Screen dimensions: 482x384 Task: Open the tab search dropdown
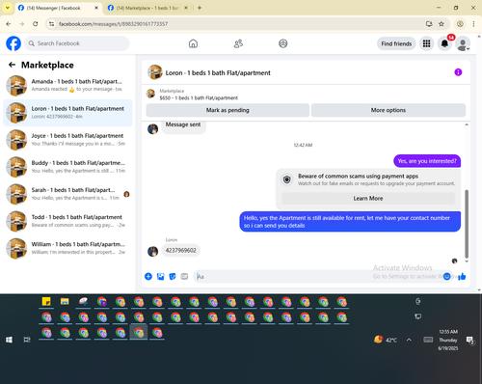point(8,8)
